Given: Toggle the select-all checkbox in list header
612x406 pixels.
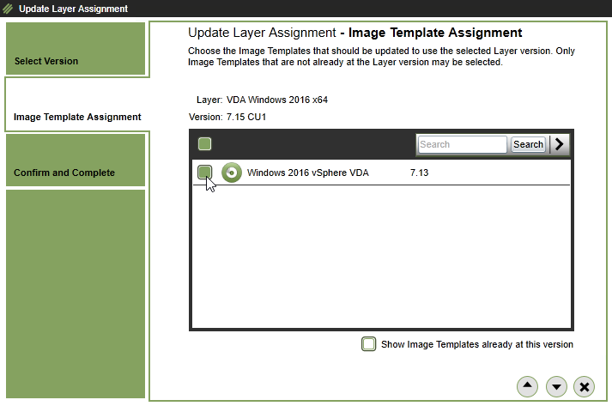Looking at the screenshot, I should click(x=204, y=144).
